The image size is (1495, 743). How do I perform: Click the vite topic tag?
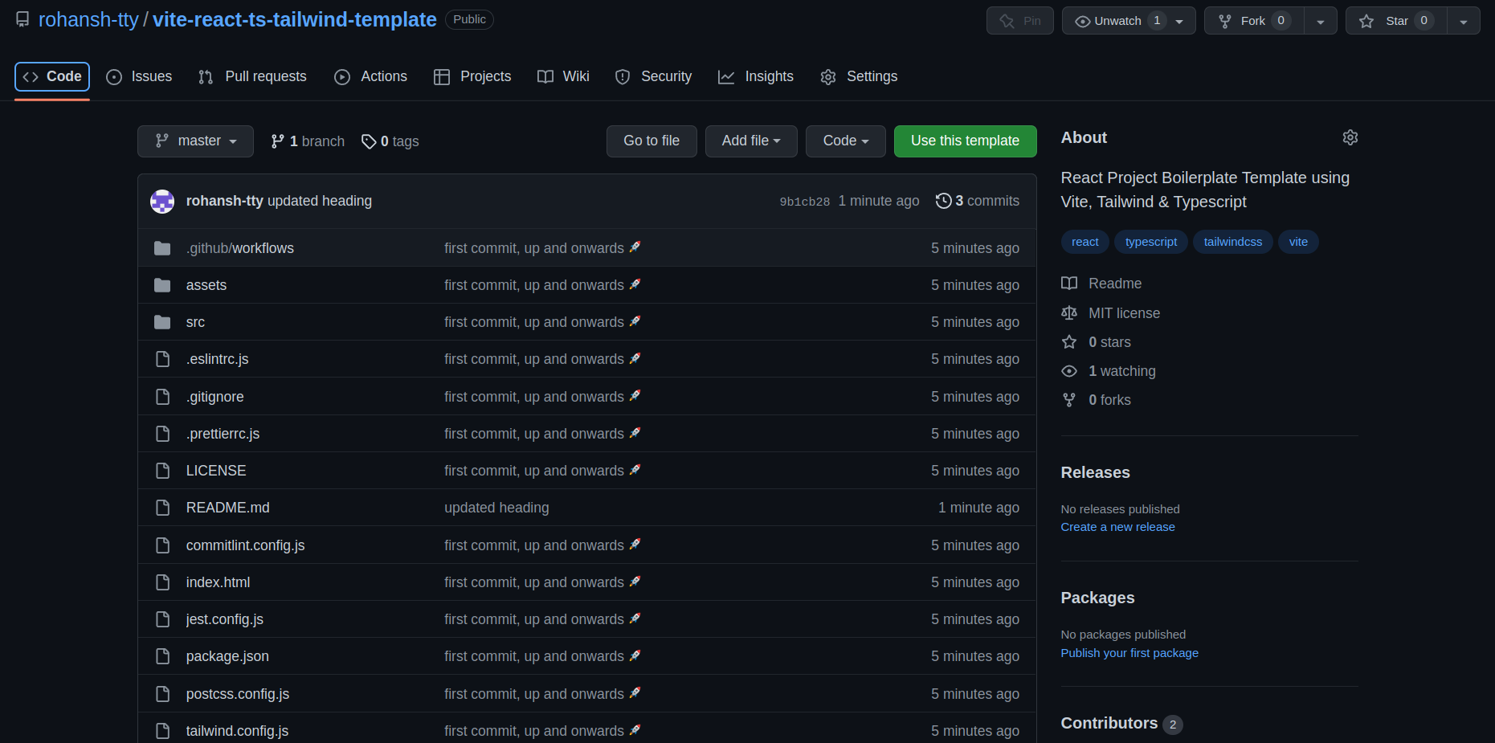1298,242
